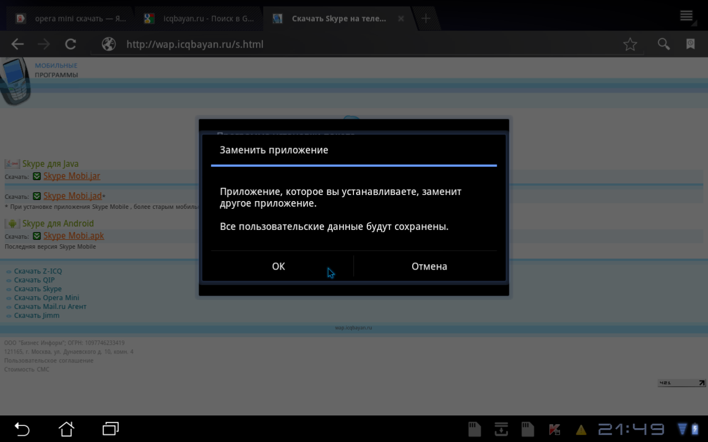Switch to the 'opera mini скачать' tab
Viewport: 708px width, 442px height.
tap(71, 19)
